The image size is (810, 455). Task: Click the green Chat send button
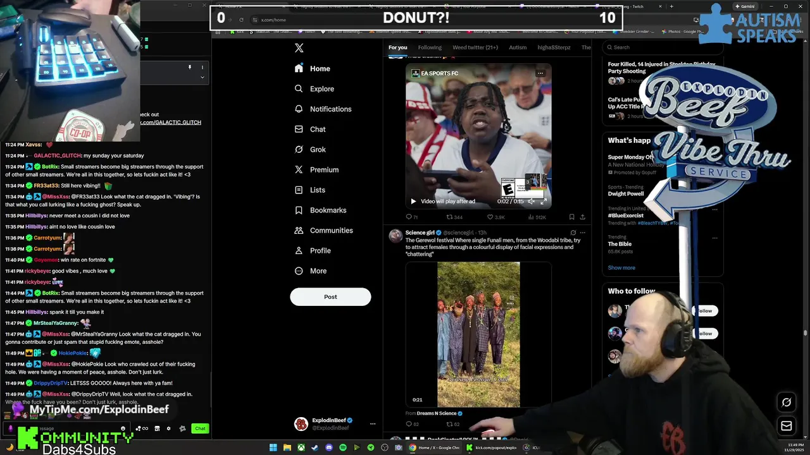pos(200,428)
